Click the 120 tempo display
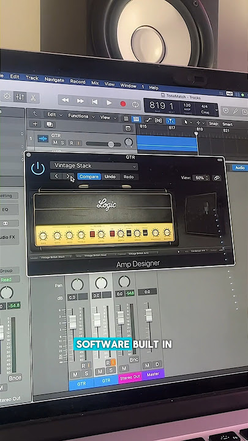 (187, 107)
